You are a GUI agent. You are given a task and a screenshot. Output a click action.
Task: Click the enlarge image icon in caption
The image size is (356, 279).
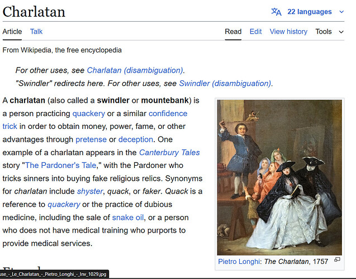pyautogui.click(x=337, y=259)
